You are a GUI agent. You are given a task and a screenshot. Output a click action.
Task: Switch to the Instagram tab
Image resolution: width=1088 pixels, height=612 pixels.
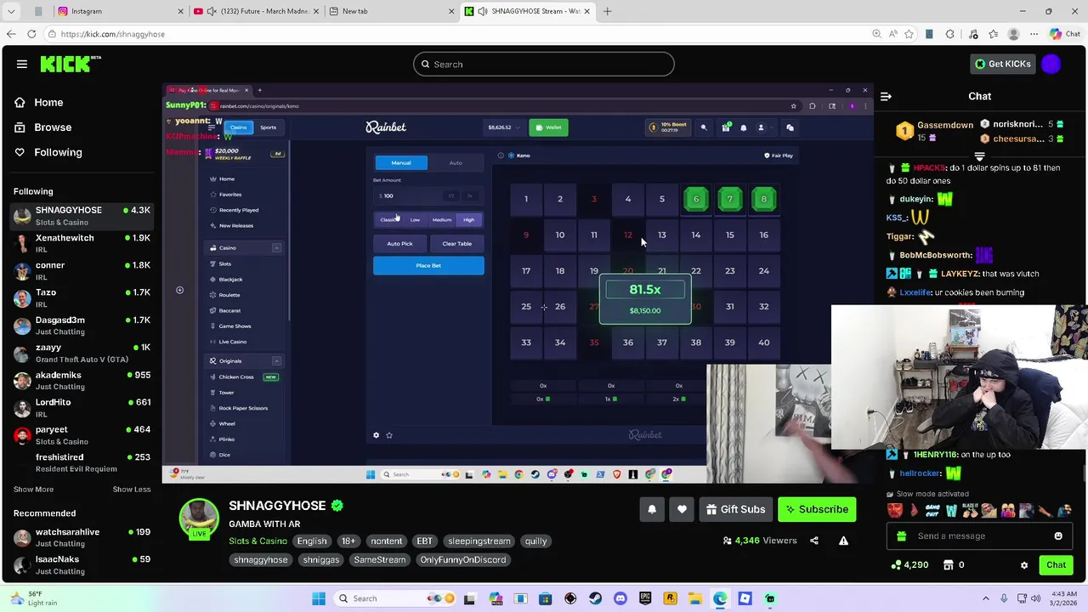121,11
